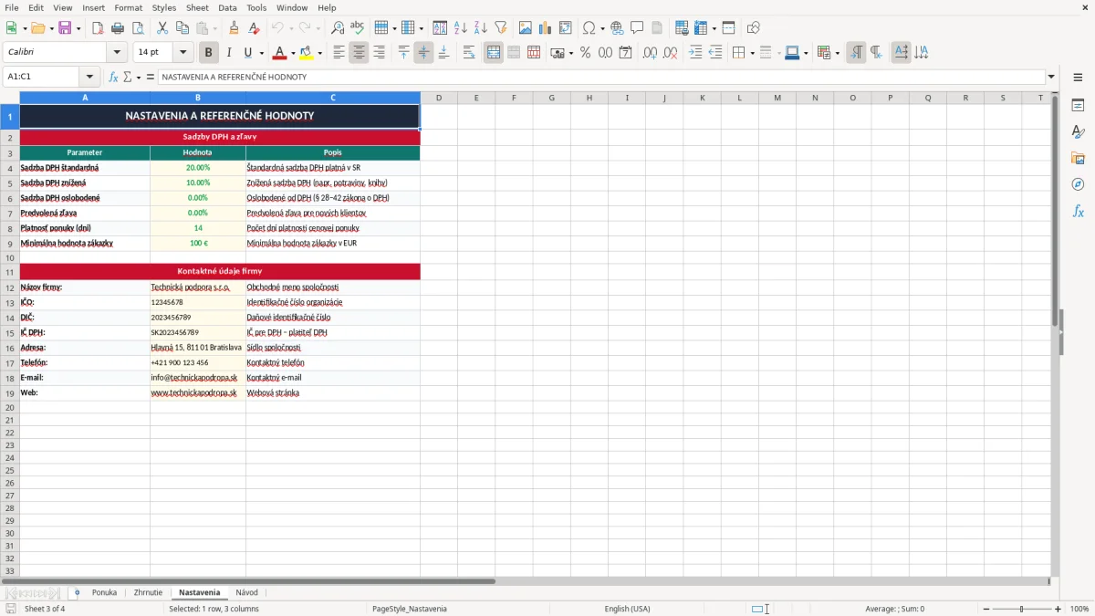The image size is (1095, 616).
Task: Switch to the Zhrnutie sheet tab
Action: tap(148, 592)
